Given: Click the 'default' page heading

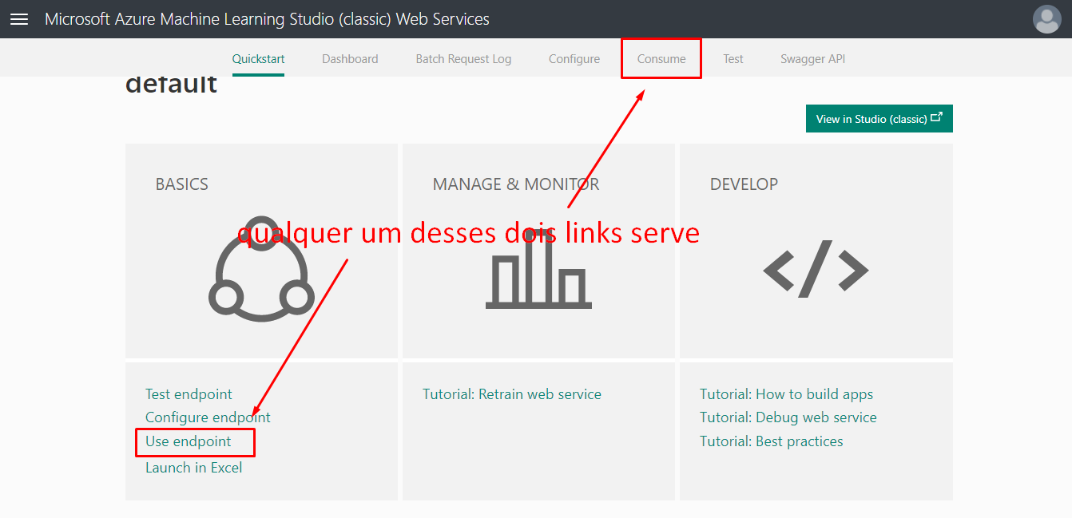Looking at the screenshot, I should pyautogui.click(x=171, y=84).
